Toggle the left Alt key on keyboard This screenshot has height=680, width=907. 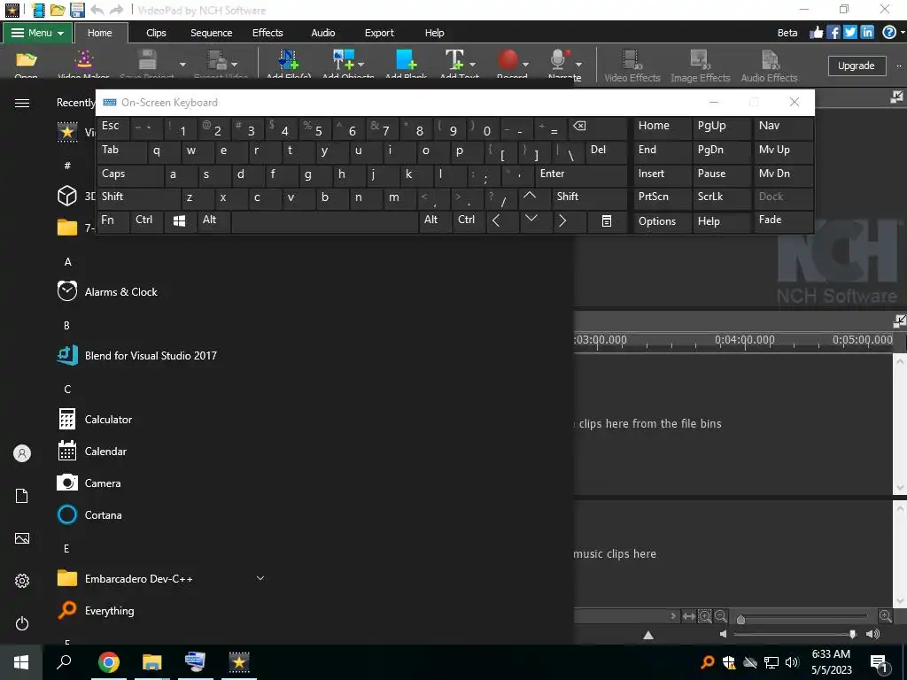click(x=214, y=220)
